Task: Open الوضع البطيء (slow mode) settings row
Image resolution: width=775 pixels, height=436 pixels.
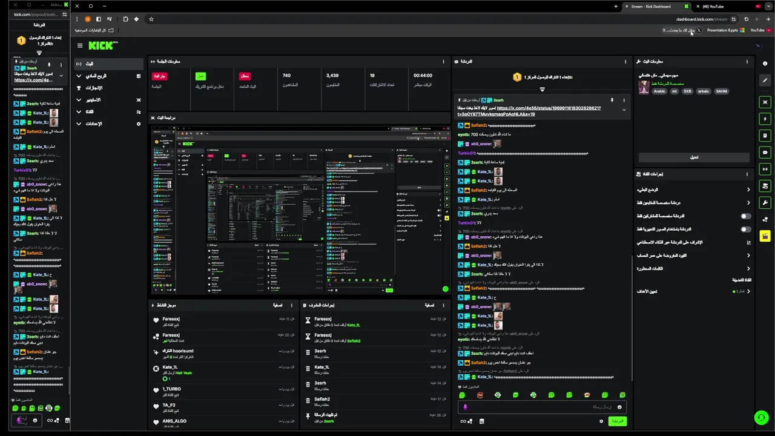Action: (693, 190)
